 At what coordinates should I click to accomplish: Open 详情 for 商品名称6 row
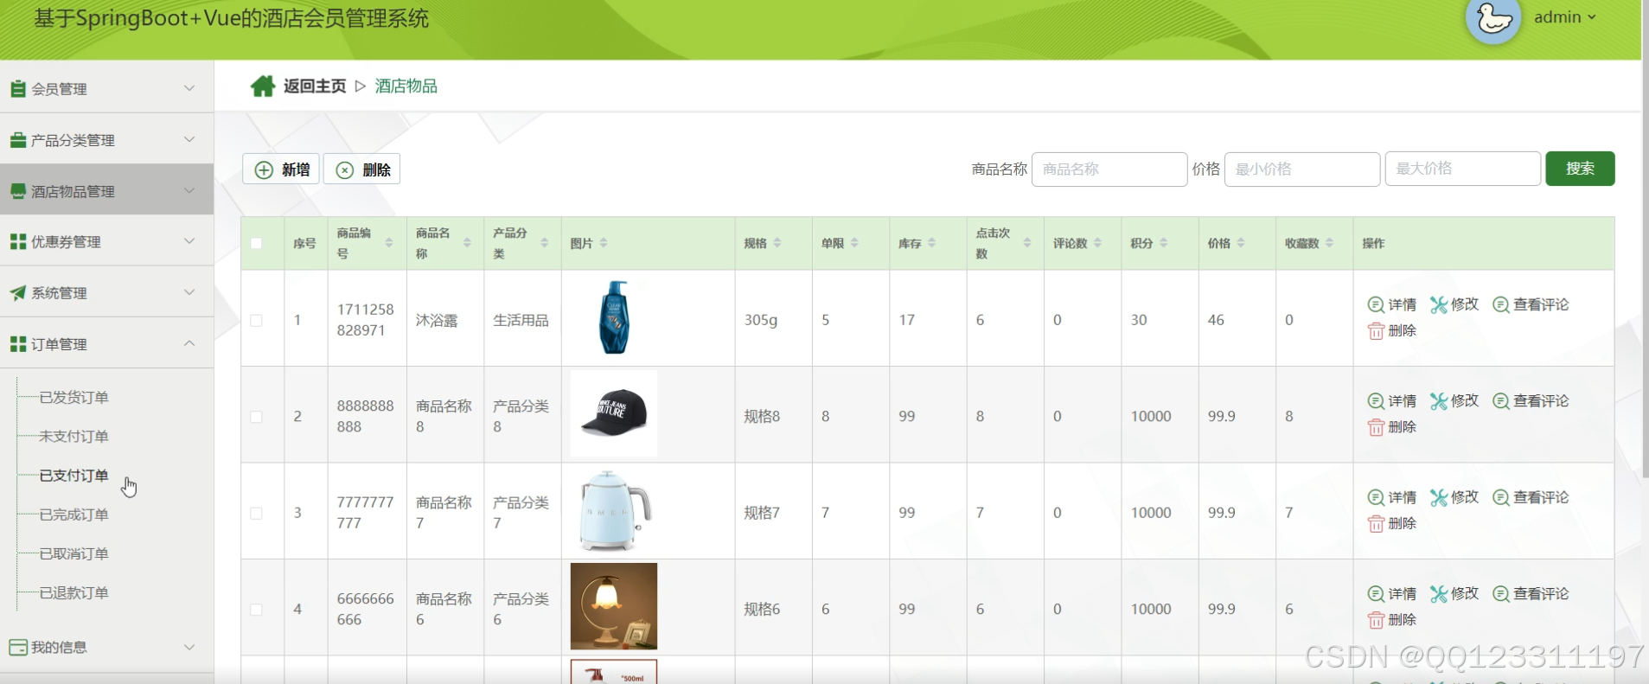pos(1392,593)
